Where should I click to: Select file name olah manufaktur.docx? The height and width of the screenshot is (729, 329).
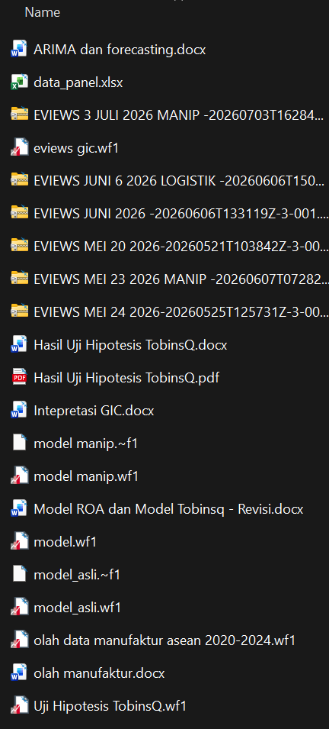(x=99, y=673)
